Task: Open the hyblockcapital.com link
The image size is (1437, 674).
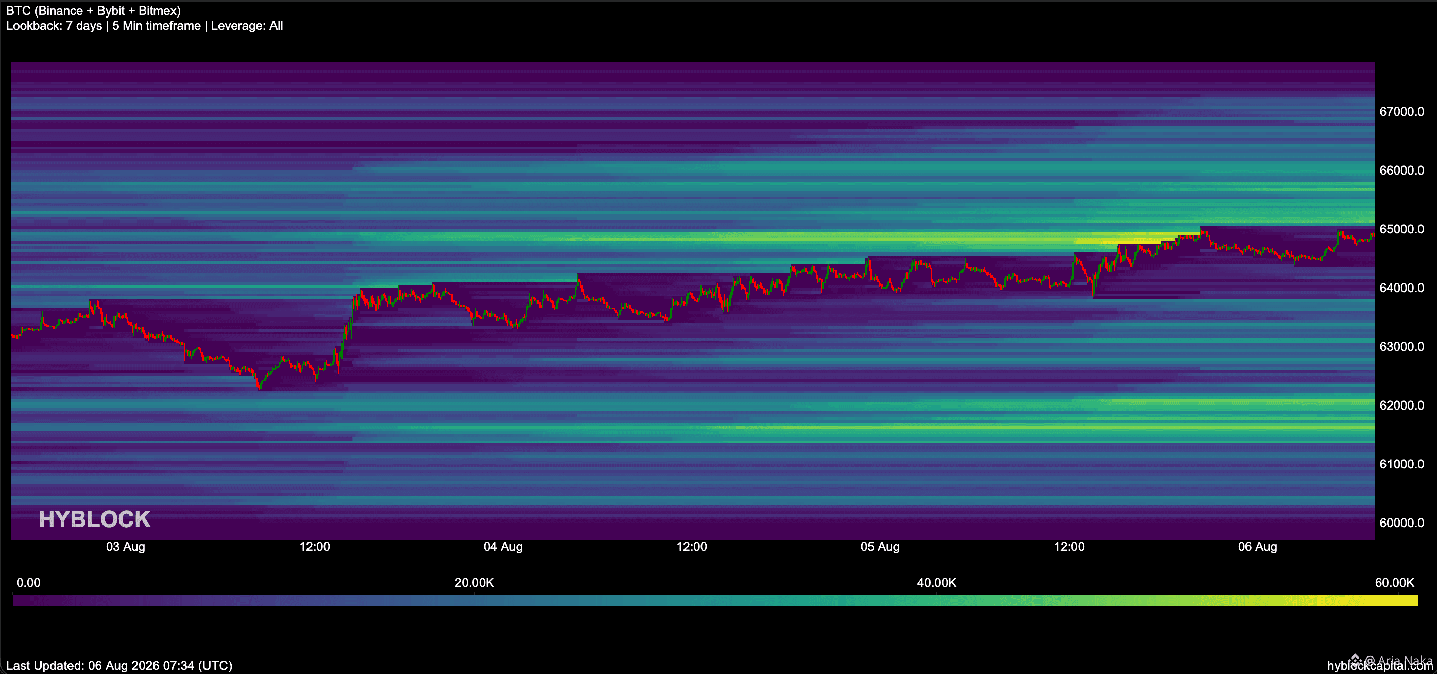Action: coord(1379,666)
